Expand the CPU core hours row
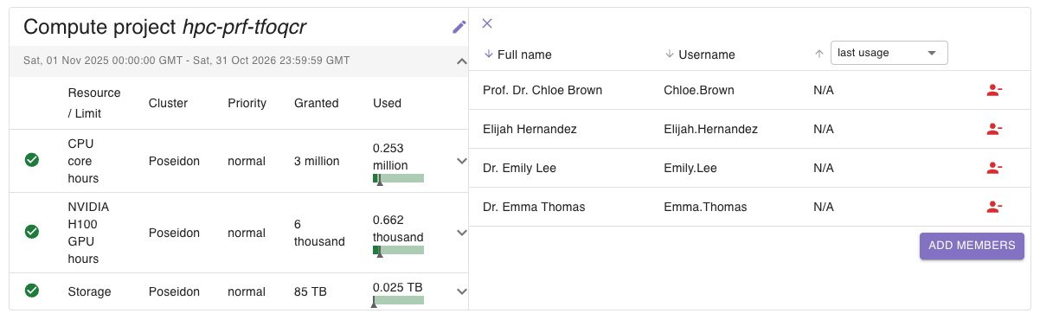 click(x=461, y=160)
